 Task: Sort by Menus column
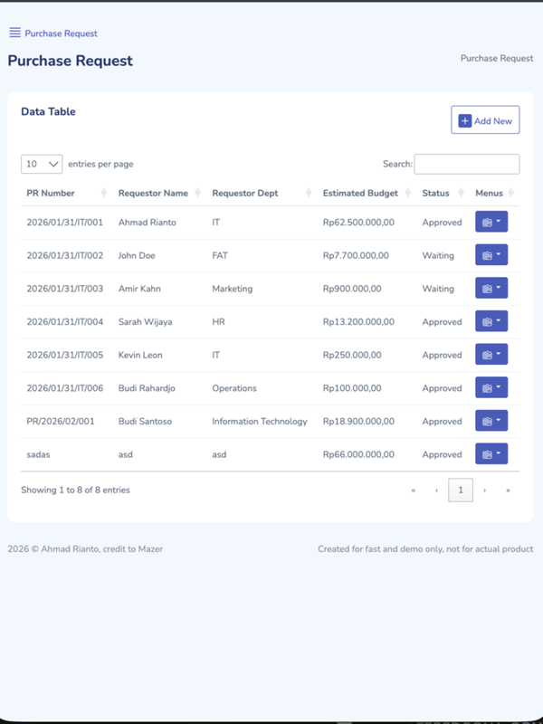(x=494, y=193)
